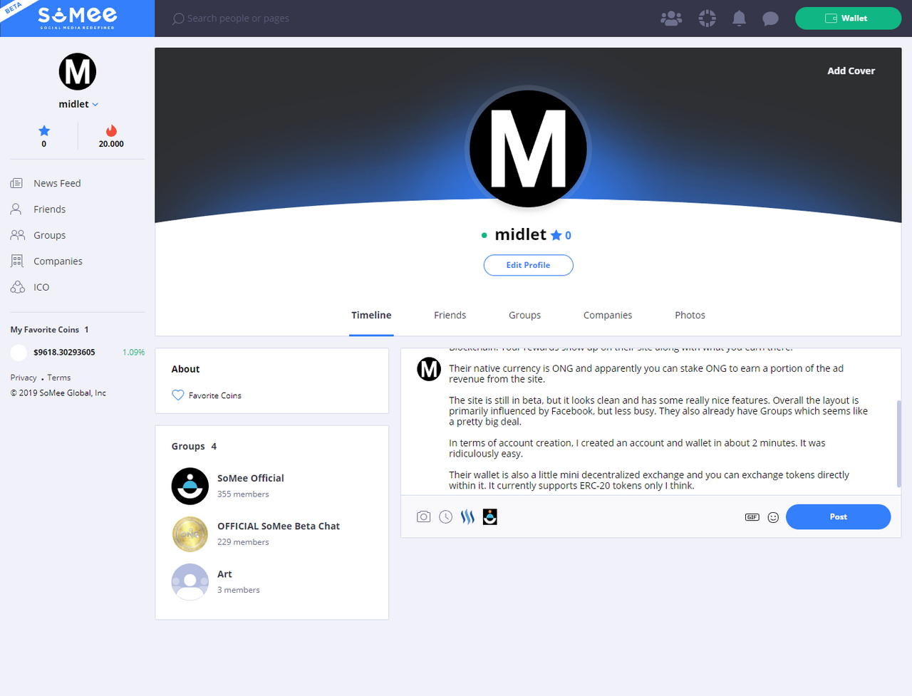Click the blue star next to midlet name
912x696 pixels.
556,235
